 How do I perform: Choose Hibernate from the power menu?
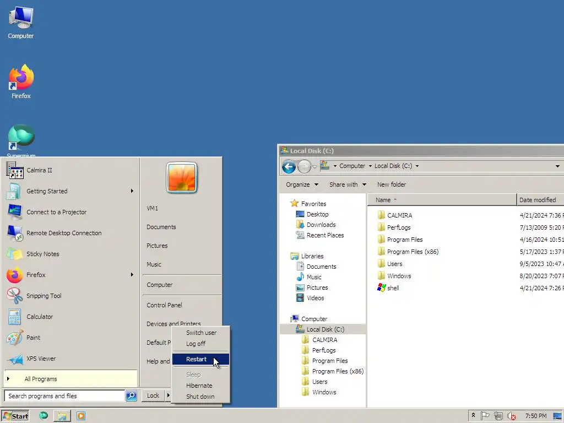(200, 385)
